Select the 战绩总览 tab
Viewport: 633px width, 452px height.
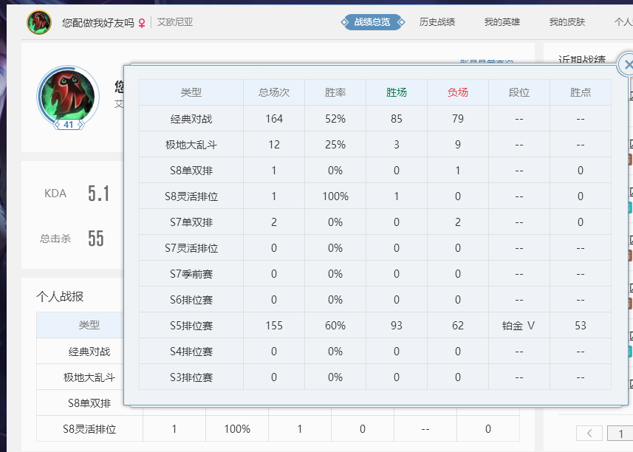(373, 22)
